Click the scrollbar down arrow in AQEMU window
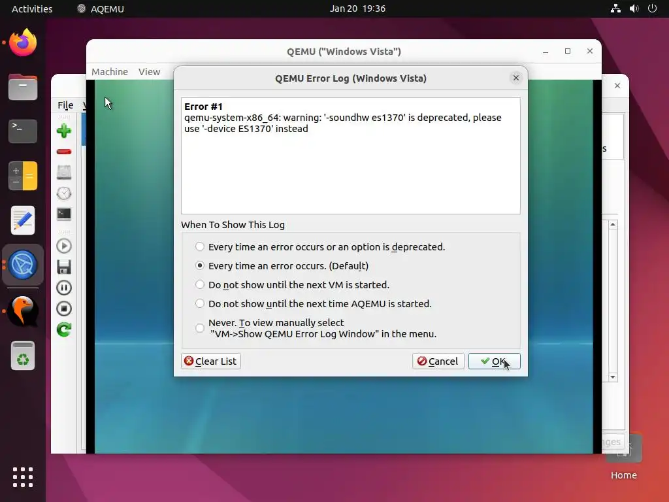Viewport: 669px width, 502px height. 613,377
